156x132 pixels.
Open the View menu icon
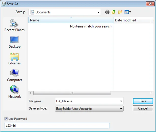(127, 12)
